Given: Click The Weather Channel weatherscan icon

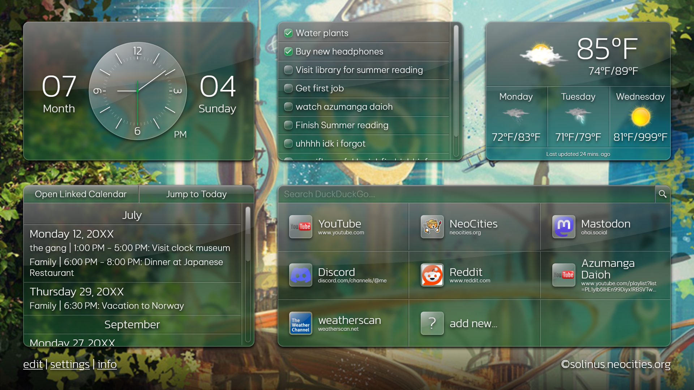Looking at the screenshot, I should [x=300, y=323].
